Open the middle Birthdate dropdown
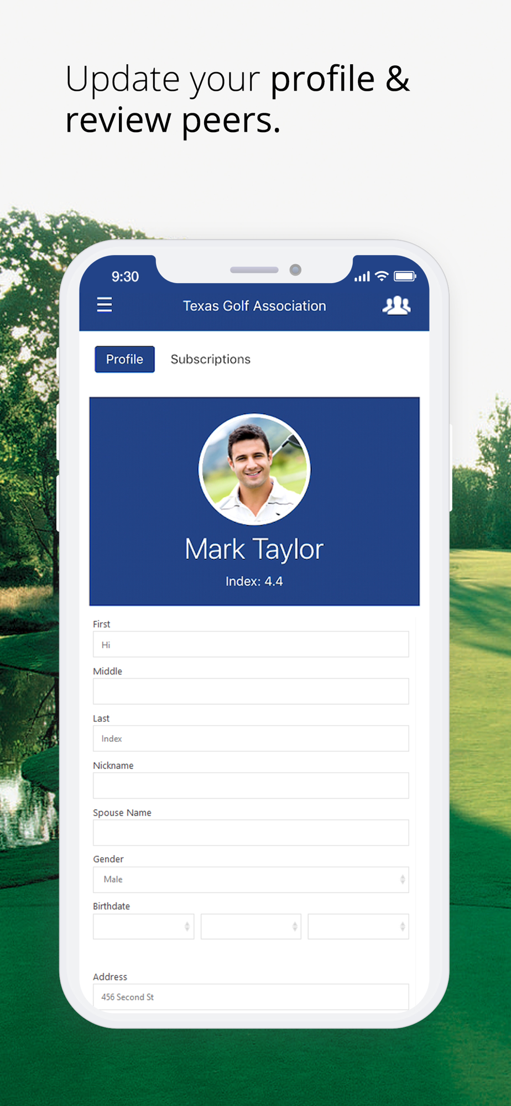This screenshot has width=511, height=1106. 251,926
